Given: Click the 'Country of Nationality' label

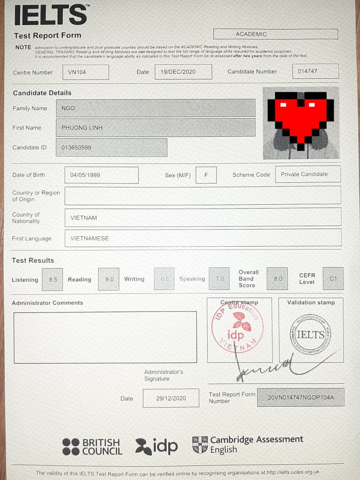Looking at the screenshot, I should [x=26, y=218].
